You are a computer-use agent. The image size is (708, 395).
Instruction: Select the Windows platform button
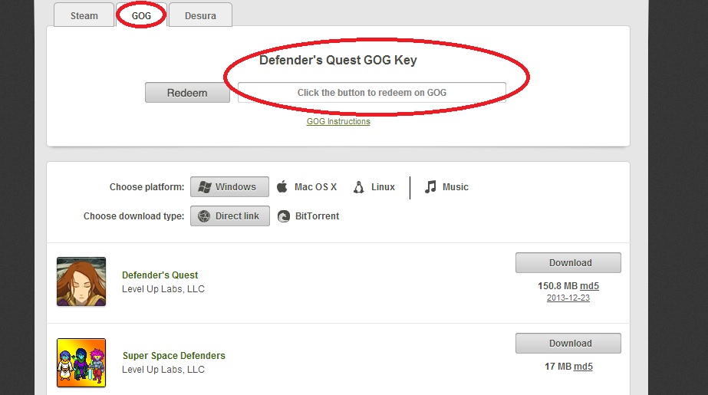pyautogui.click(x=229, y=187)
